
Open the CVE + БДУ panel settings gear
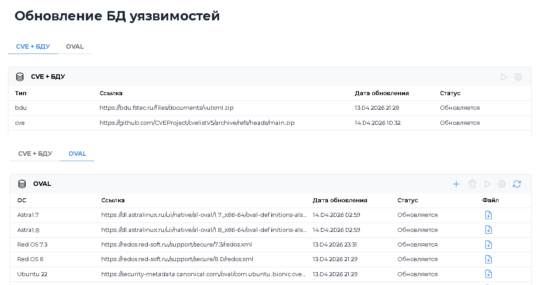518,77
